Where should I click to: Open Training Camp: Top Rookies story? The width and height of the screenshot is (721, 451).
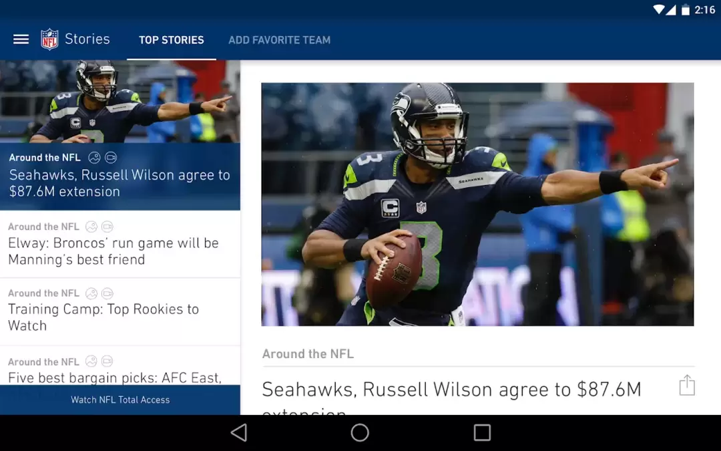pyautogui.click(x=120, y=311)
